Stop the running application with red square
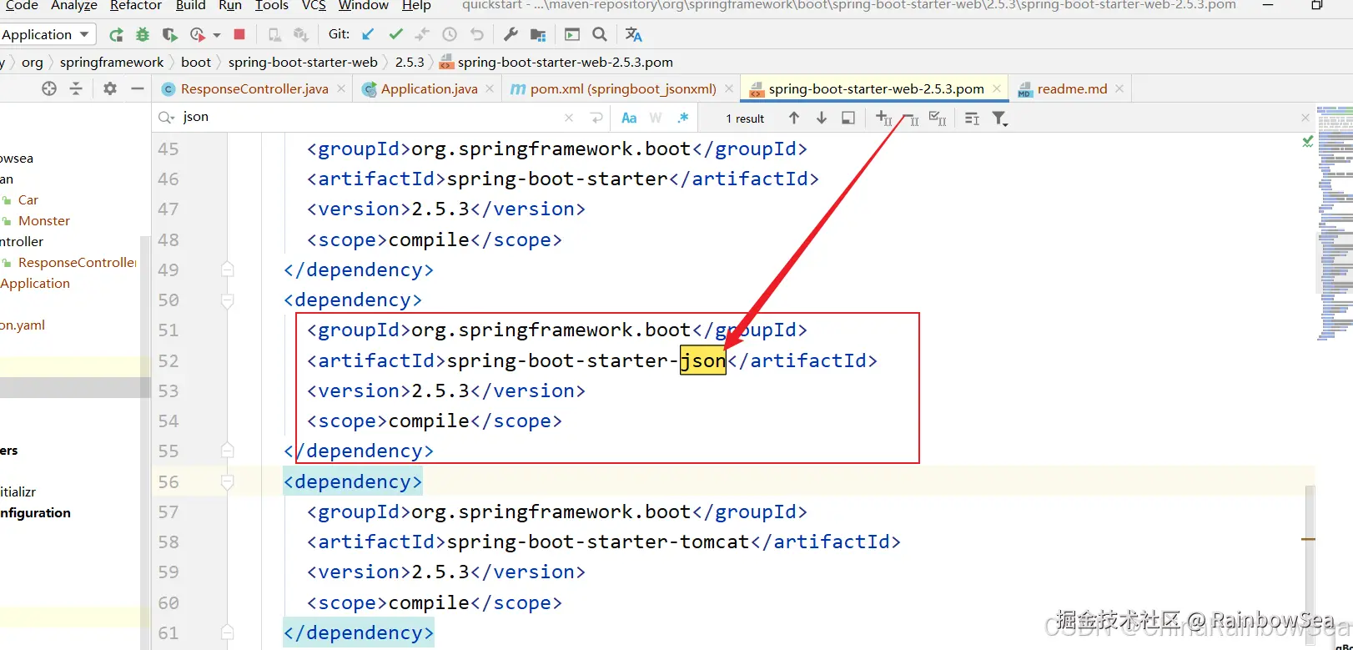 pos(239,35)
